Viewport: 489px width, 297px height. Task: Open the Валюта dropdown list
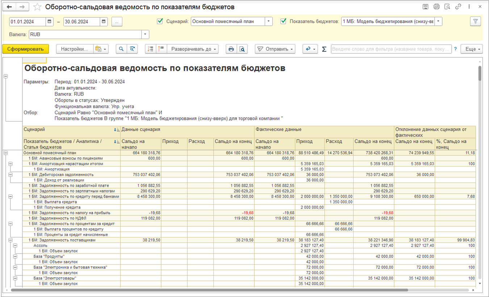(x=145, y=34)
